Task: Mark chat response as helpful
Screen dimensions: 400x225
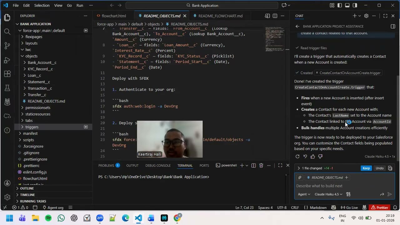Action: [313, 157]
